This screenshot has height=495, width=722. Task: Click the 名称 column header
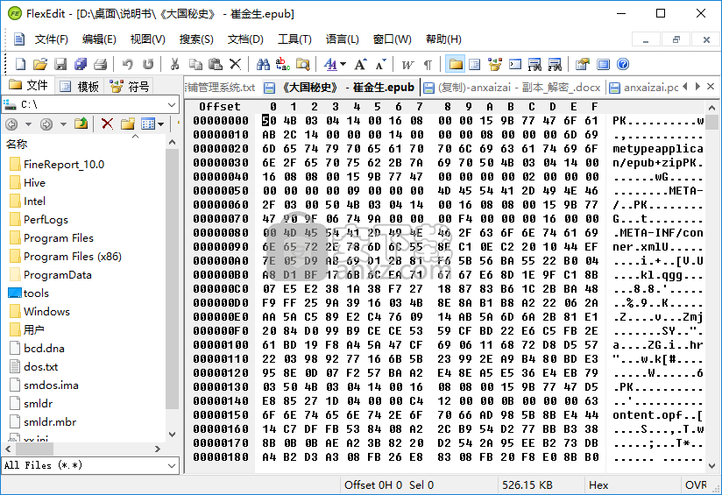[x=17, y=145]
